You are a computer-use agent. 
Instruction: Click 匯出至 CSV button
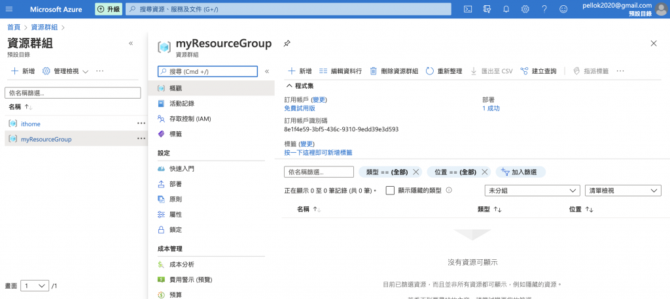(491, 71)
